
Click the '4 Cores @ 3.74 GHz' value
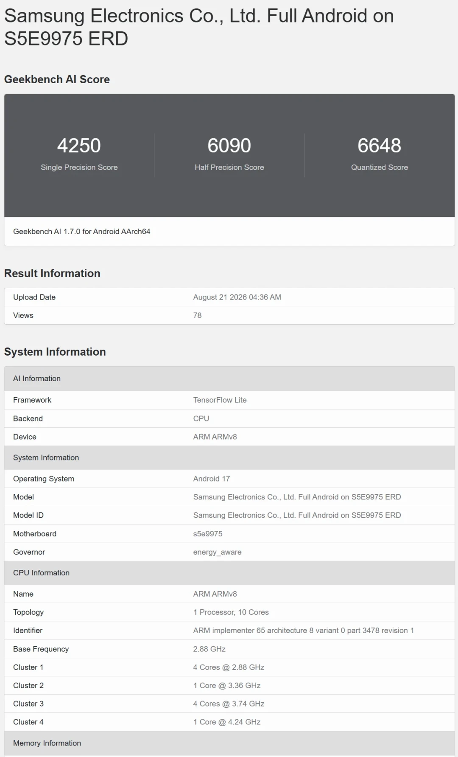[x=229, y=704]
